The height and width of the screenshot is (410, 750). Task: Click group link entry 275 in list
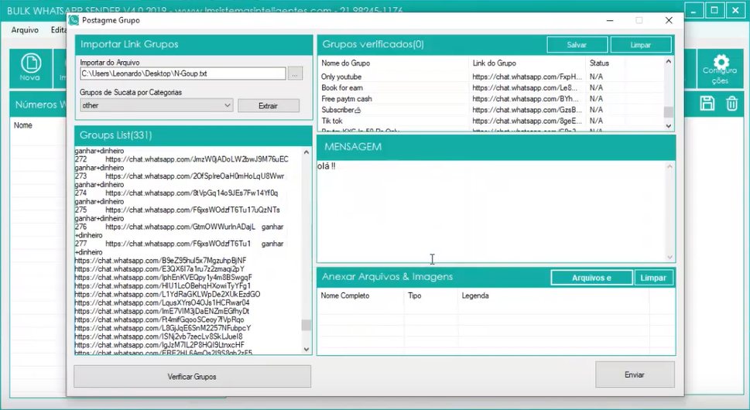(177, 210)
